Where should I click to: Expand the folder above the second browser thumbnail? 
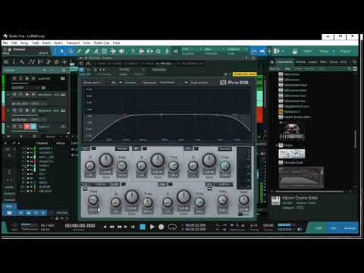(x=277, y=146)
